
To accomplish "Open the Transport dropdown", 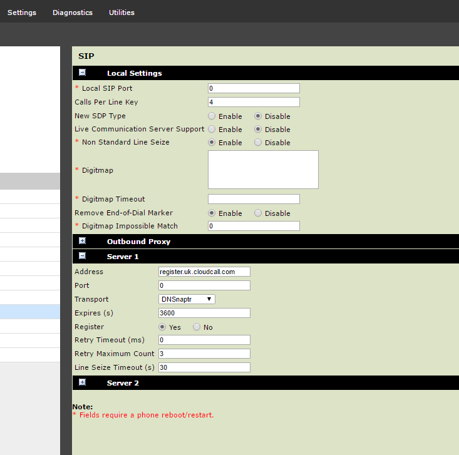I will [x=187, y=299].
